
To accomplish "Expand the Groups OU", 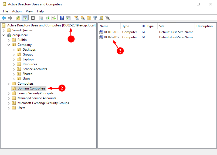I will pos(14,55).
